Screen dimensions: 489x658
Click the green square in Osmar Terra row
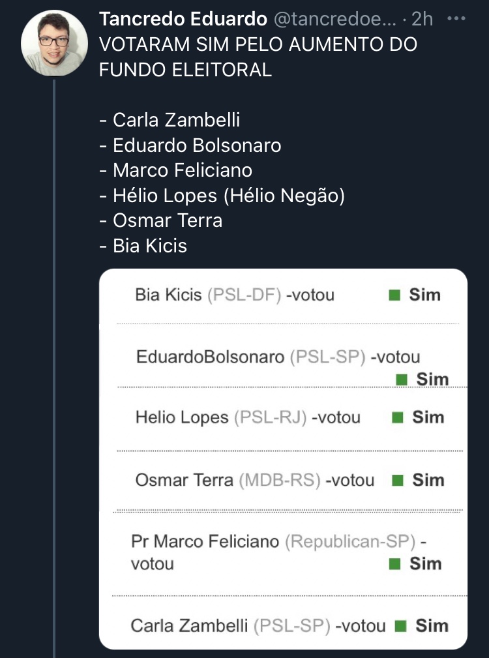point(396,481)
